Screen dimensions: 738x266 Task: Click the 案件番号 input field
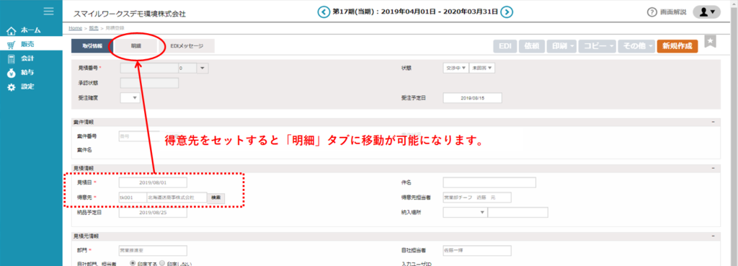[x=140, y=136]
